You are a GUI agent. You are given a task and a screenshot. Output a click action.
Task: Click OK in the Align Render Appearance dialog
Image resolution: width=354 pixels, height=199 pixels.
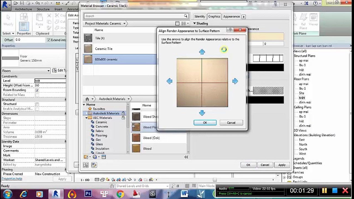coord(205,123)
